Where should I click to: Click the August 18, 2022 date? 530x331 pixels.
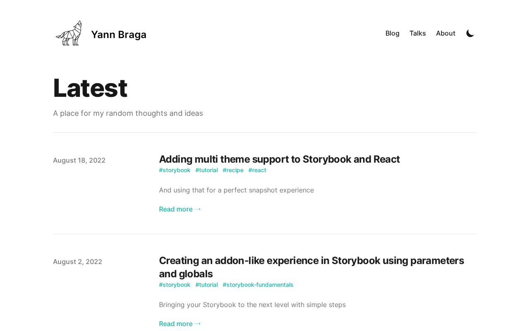pos(79,161)
